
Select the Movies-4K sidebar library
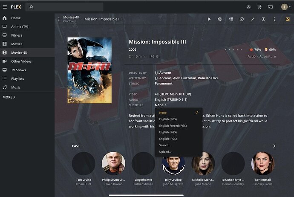[x=27, y=52]
